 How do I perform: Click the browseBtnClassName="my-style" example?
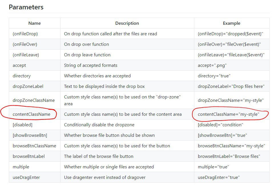tap(232, 146)
